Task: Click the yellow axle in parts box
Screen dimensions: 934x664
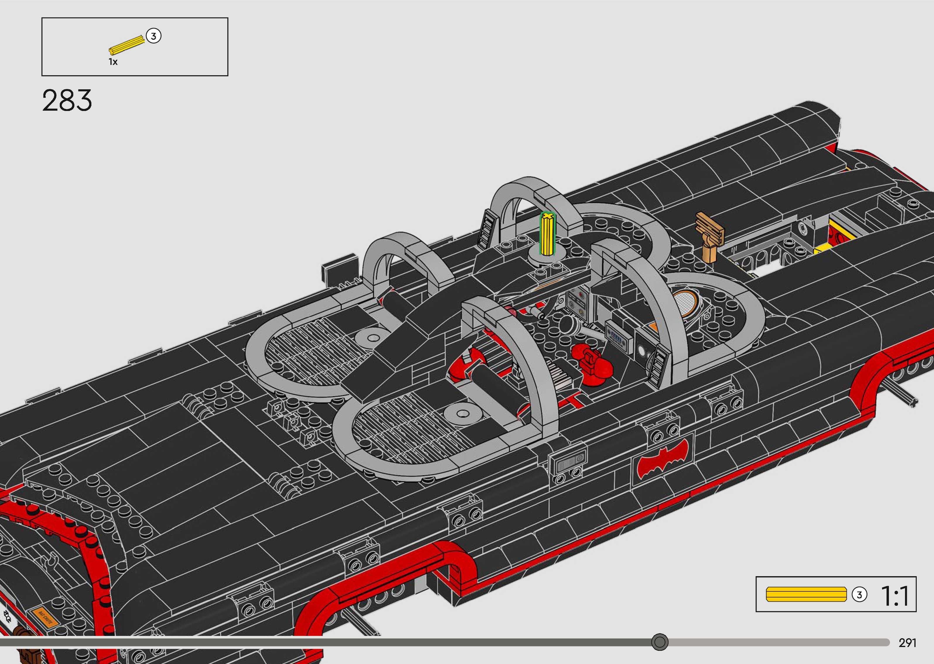Action: (x=127, y=45)
